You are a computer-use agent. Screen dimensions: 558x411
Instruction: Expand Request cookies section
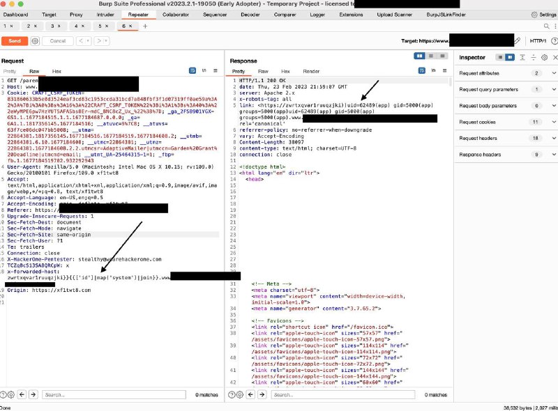point(506,122)
